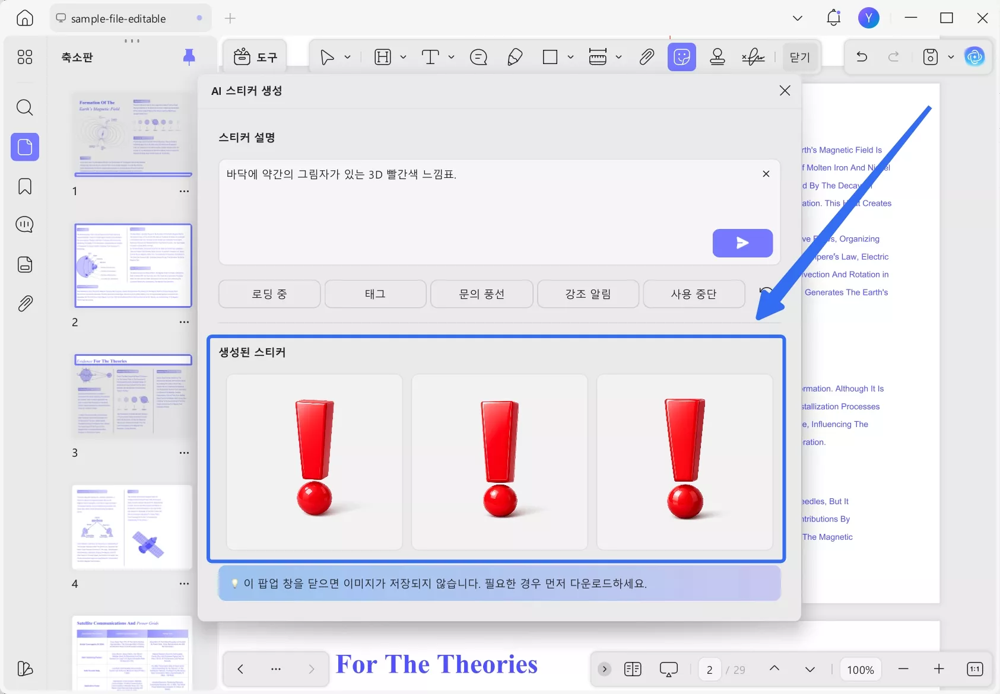Screen dimensions: 1000x694
Task: Click the attach file paperclip tool
Action: coord(647,57)
